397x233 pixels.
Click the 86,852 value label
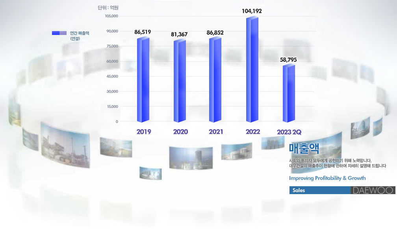pyautogui.click(x=215, y=33)
